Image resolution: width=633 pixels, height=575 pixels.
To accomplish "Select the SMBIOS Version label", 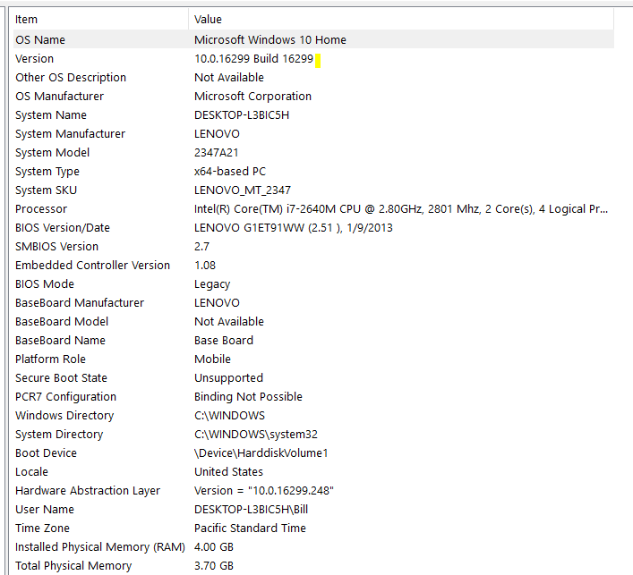I will point(57,247).
